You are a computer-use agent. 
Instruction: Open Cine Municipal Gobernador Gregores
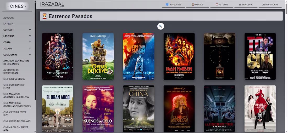click(17, 105)
